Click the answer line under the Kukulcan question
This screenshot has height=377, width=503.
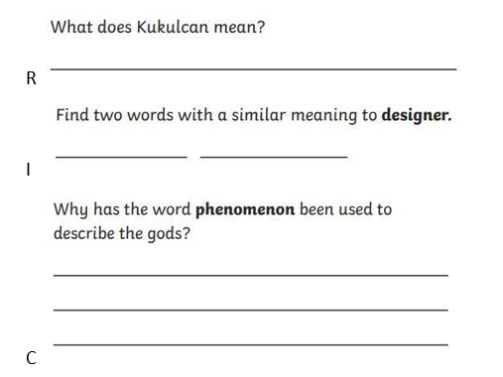coord(253,69)
